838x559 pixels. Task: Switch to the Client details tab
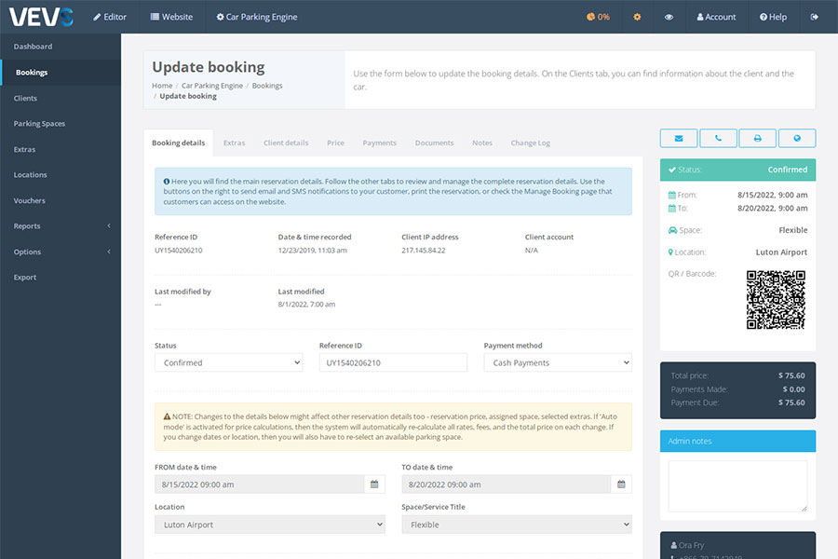click(x=286, y=143)
